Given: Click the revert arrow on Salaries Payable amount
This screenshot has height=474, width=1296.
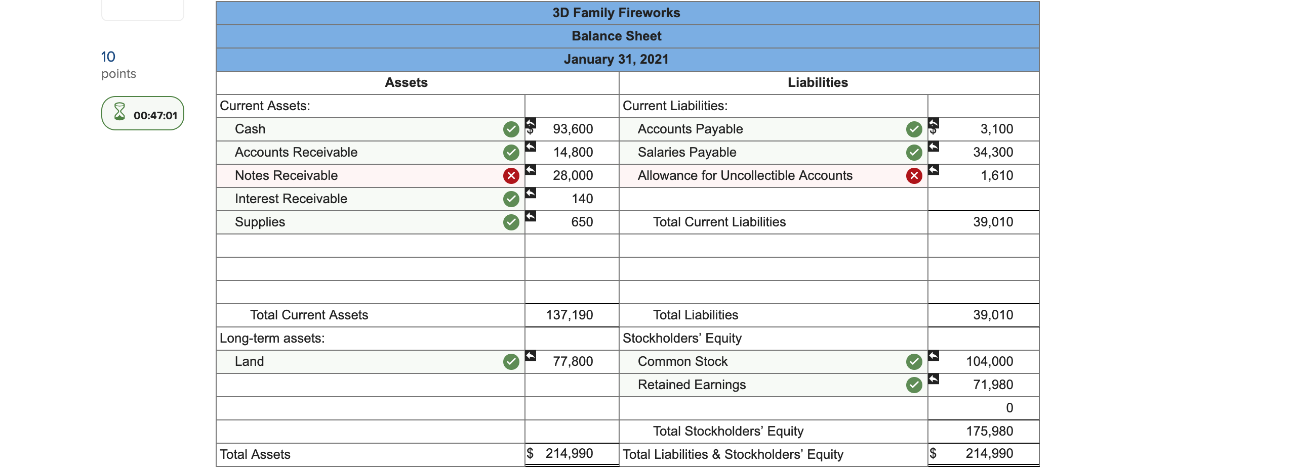Looking at the screenshot, I should pyautogui.click(x=934, y=147).
